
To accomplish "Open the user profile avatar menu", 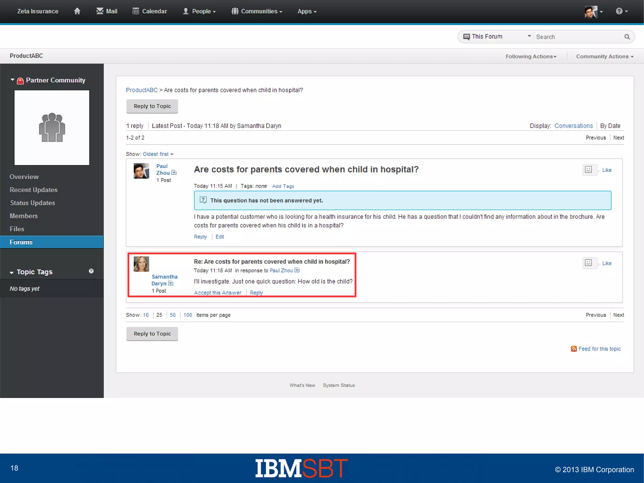I will [x=593, y=12].
